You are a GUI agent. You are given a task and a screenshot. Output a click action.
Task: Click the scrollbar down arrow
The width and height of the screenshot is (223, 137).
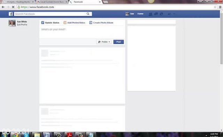coord(222,130)
